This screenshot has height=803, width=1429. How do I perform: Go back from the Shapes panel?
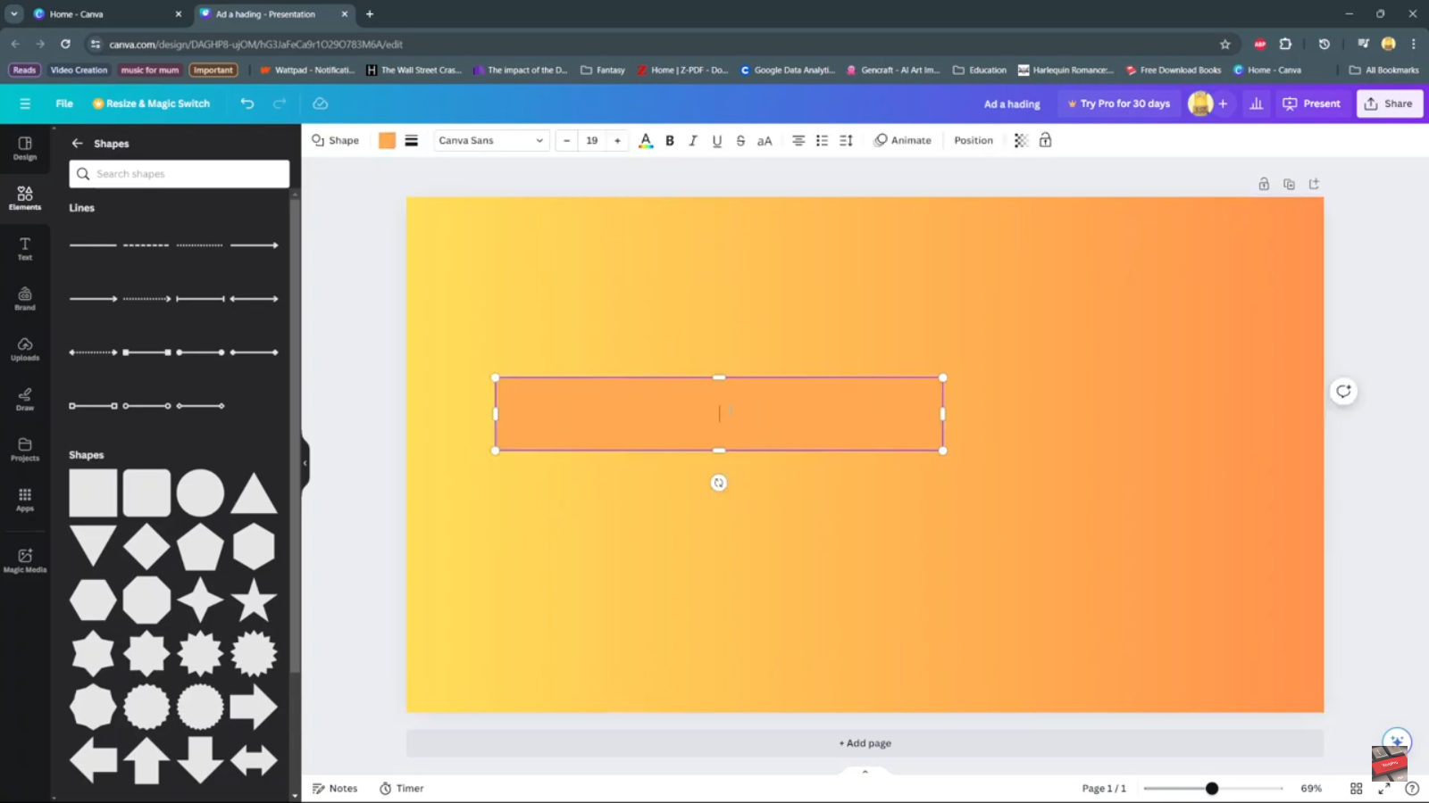point(78,143)
